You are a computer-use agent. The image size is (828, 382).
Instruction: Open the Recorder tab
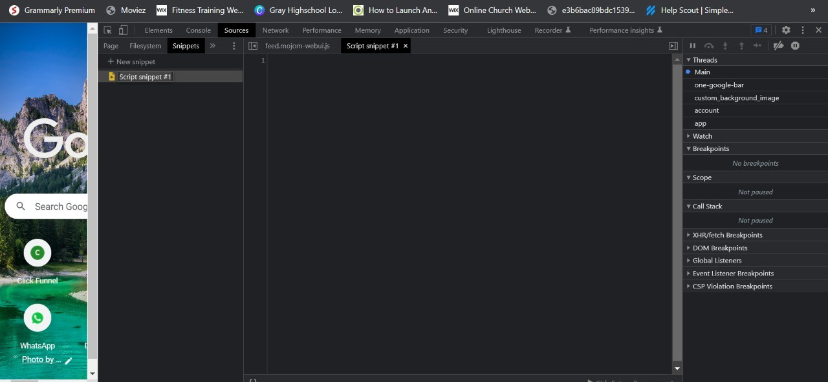coord(552,30)
